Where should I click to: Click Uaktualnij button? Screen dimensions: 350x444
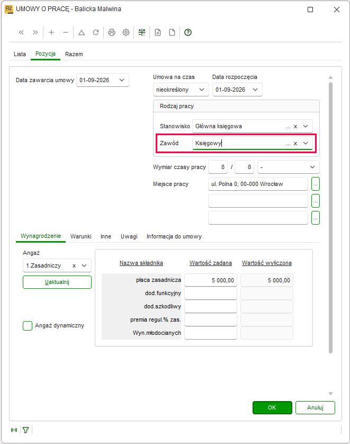[x=57, y=282]
